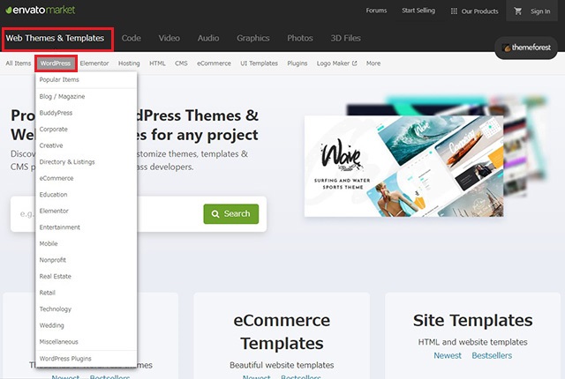Open the eCommerce nav dropdown in the sub navigation bar
The image size is (565, 379).
[x=214, y=63]
